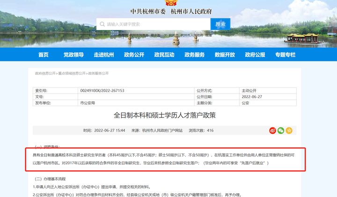This screenshot has width=337, height=197.
Task: Click 政务服务公开 breadcrumb link
Action: pos(98,73)
